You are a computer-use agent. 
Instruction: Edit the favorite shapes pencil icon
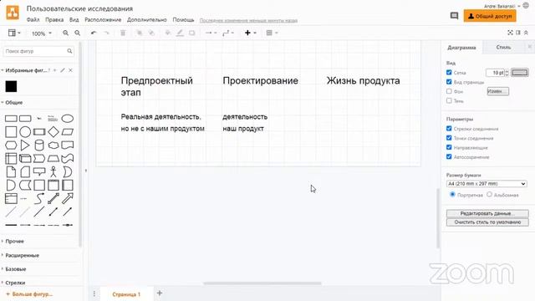click(63, 70)
